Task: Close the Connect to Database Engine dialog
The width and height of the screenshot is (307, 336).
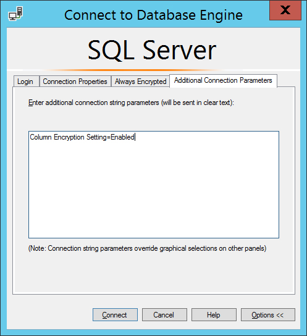Action: pyautogui.click(x=285, y=10)
